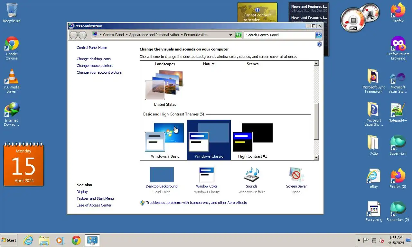Open the Supermium (2) desktop shortcut
The width and height of the screenshot is (412, 247).
tap(398, 212)
